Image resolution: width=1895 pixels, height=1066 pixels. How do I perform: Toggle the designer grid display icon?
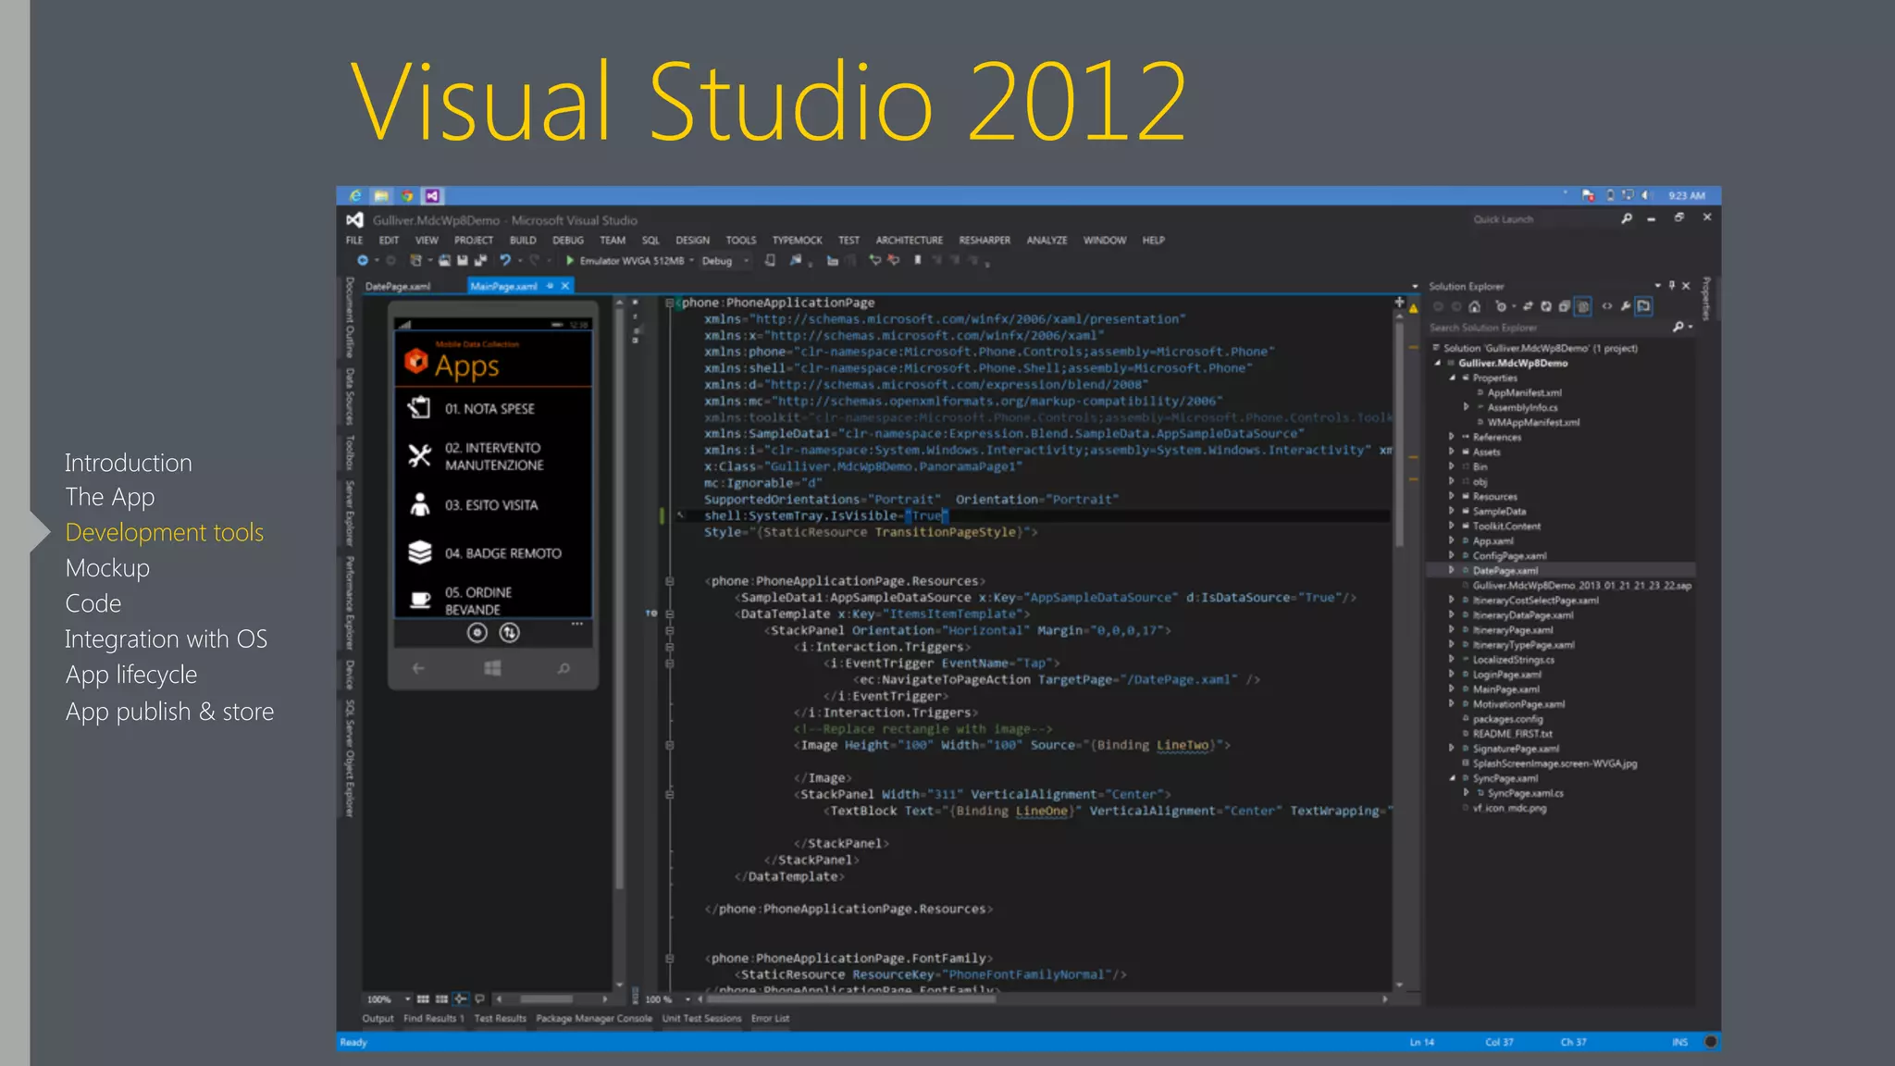pos(423,999)
